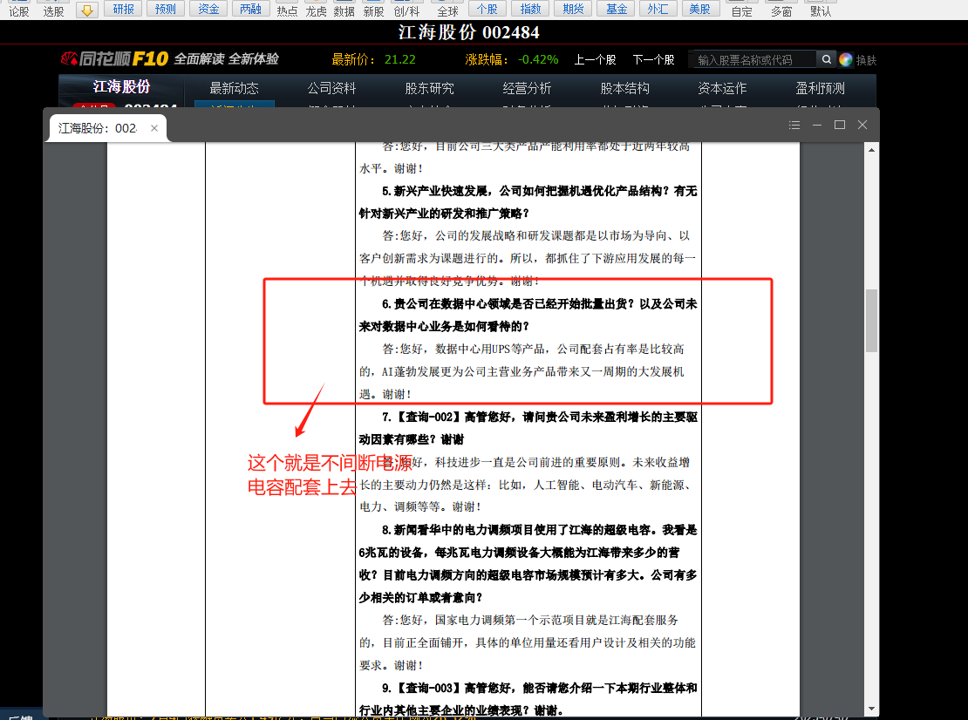968x720 pixels.
Task: Click the 资金 toolbar button
Action: pos(208,9)
